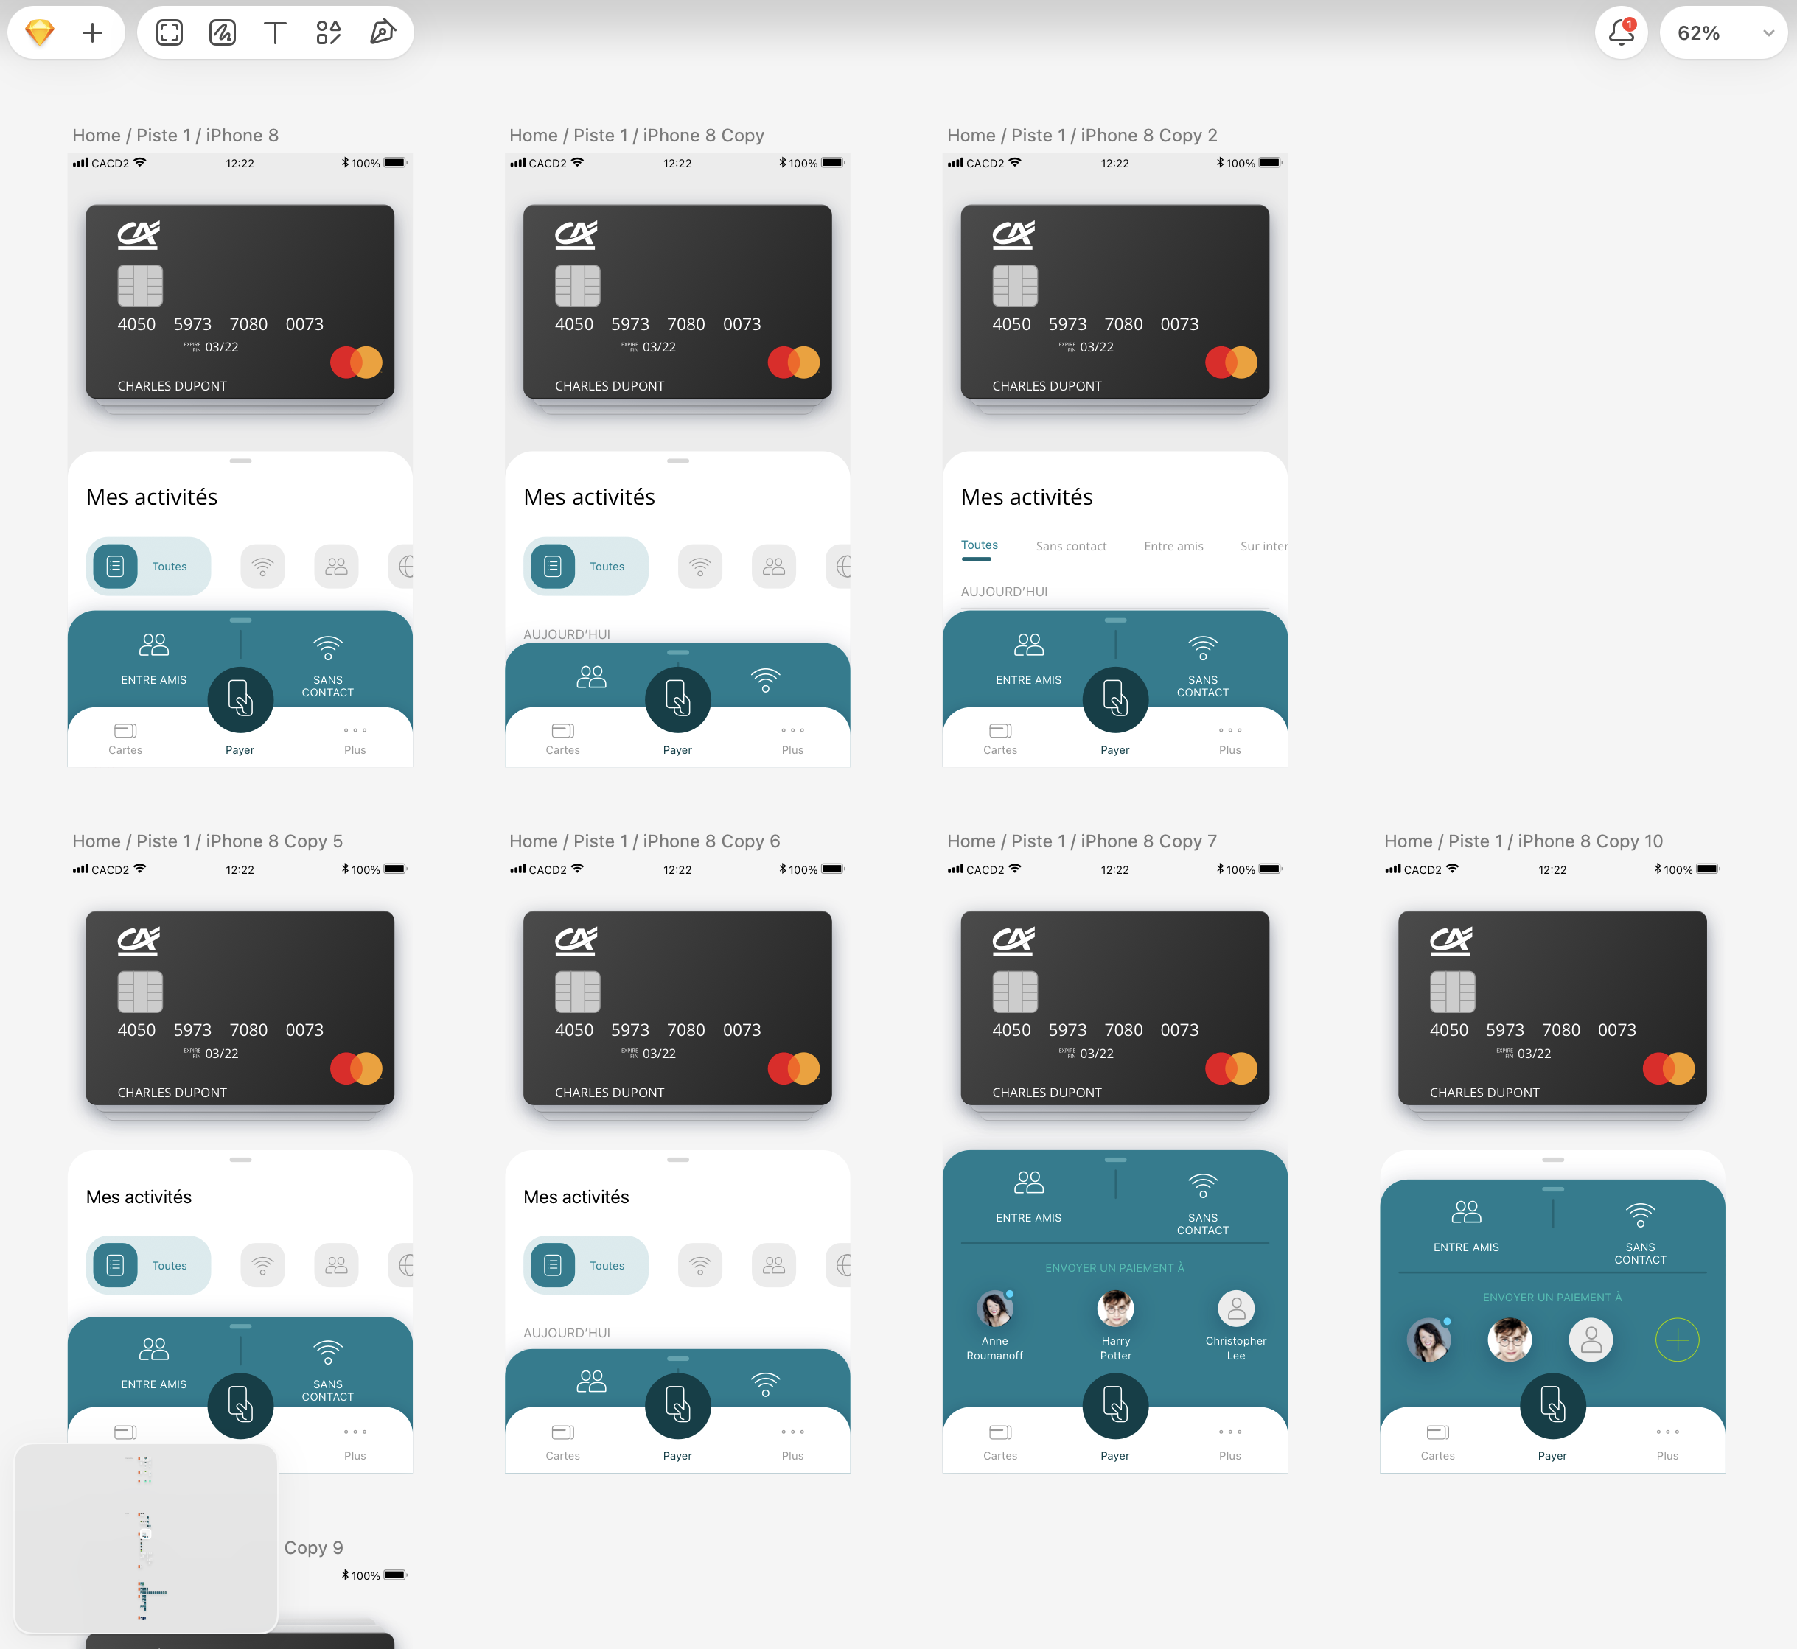Click Mastercard logo on iPhone 8 Copy 6 card
This screenshot has width=1797, height=1649.
794,1068
